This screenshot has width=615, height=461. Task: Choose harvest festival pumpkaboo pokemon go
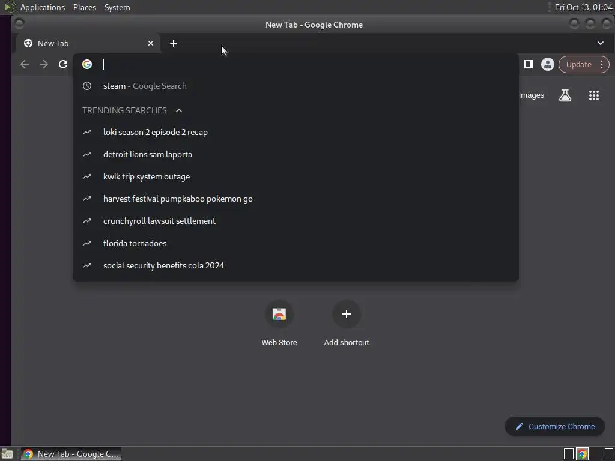(x=295, y=199)
